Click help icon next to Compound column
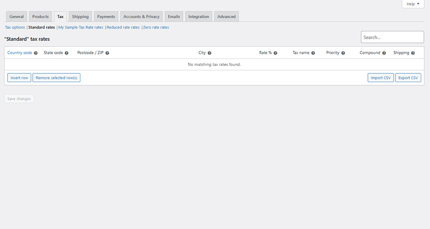430x229 pixels. click(x=384, y=53)
